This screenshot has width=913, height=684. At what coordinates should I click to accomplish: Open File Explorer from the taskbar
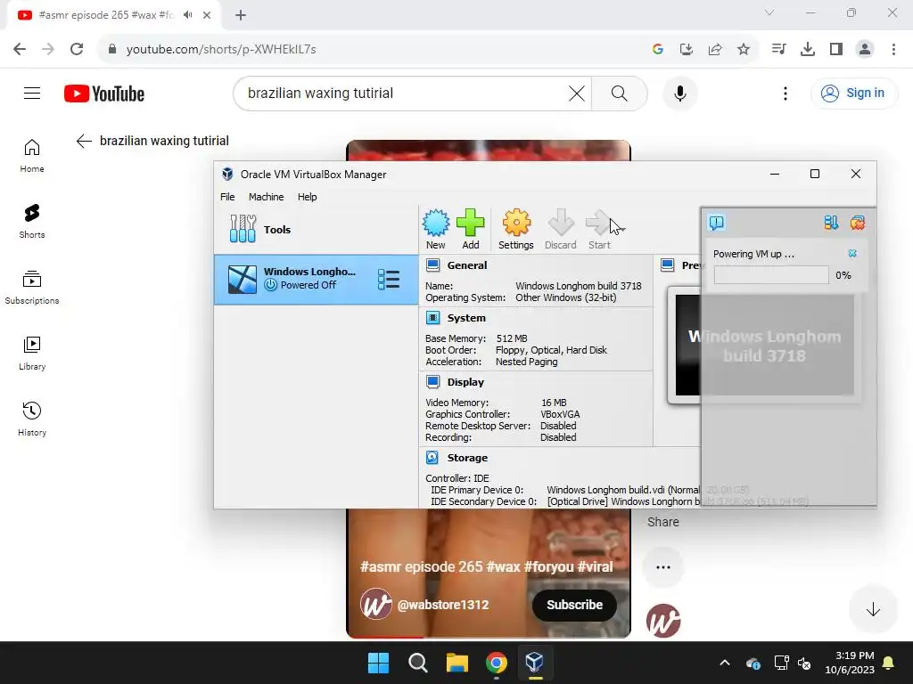[457, 663]
